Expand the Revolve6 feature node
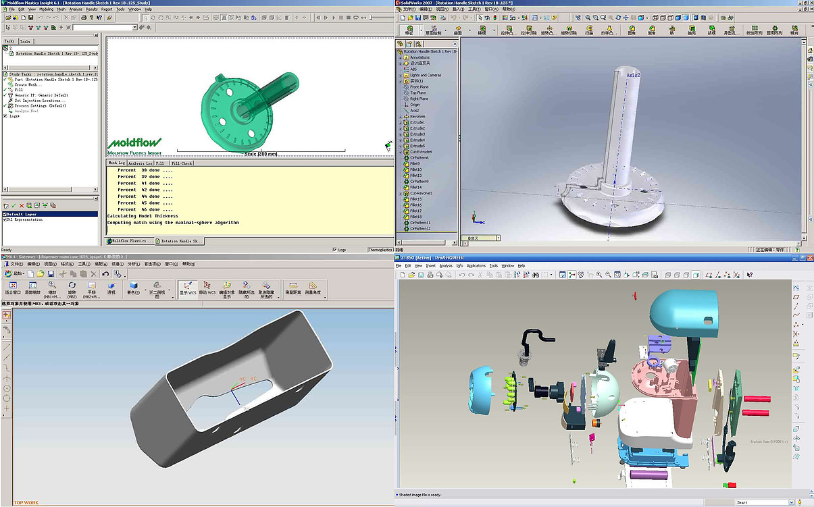 400,117
